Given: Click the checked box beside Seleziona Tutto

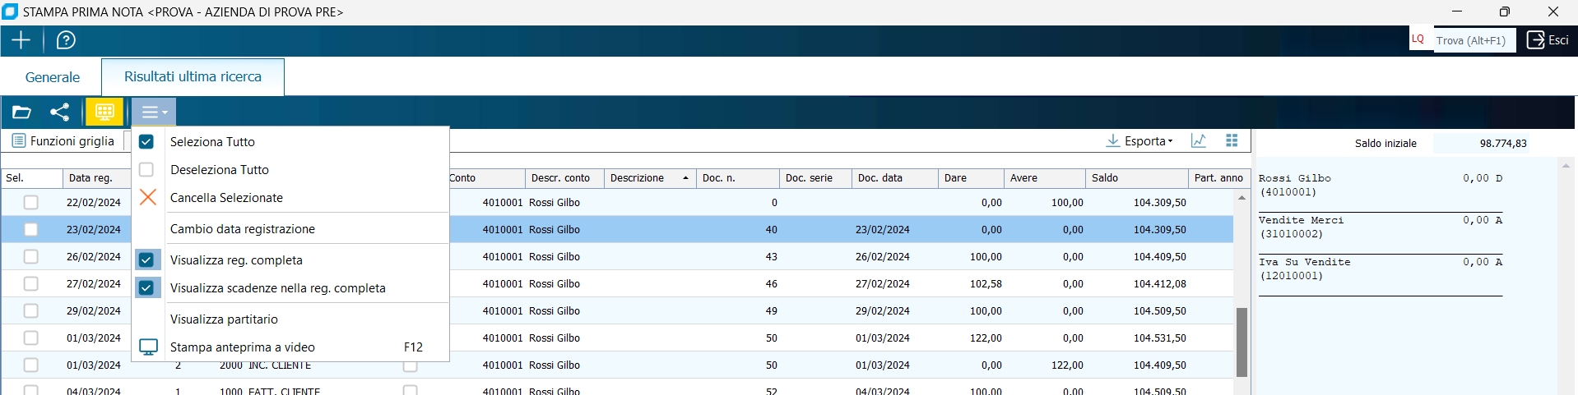Looking at the screenshot, I should click(x=146, y=141).
